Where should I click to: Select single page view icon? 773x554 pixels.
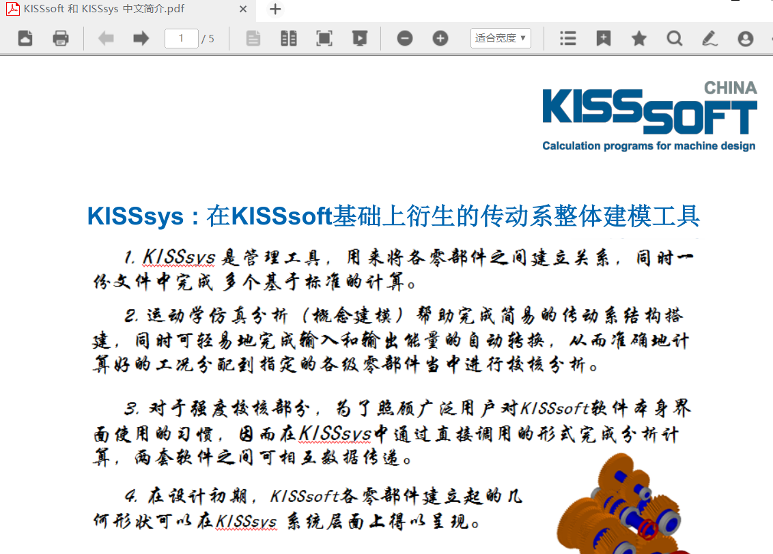point(253,38)
